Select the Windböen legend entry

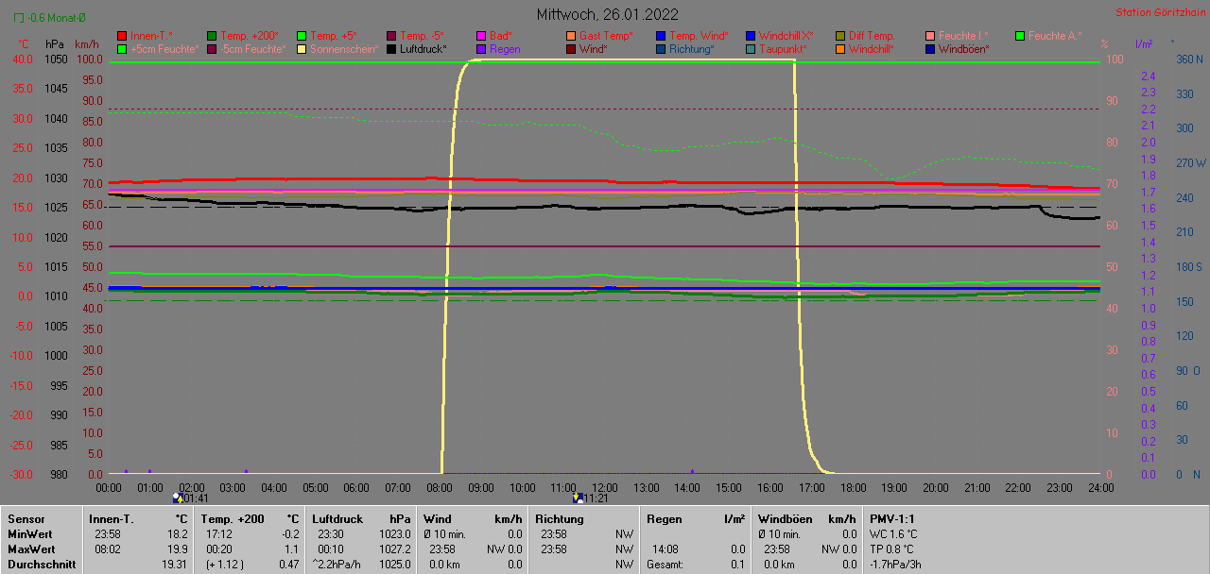point(958,48)
